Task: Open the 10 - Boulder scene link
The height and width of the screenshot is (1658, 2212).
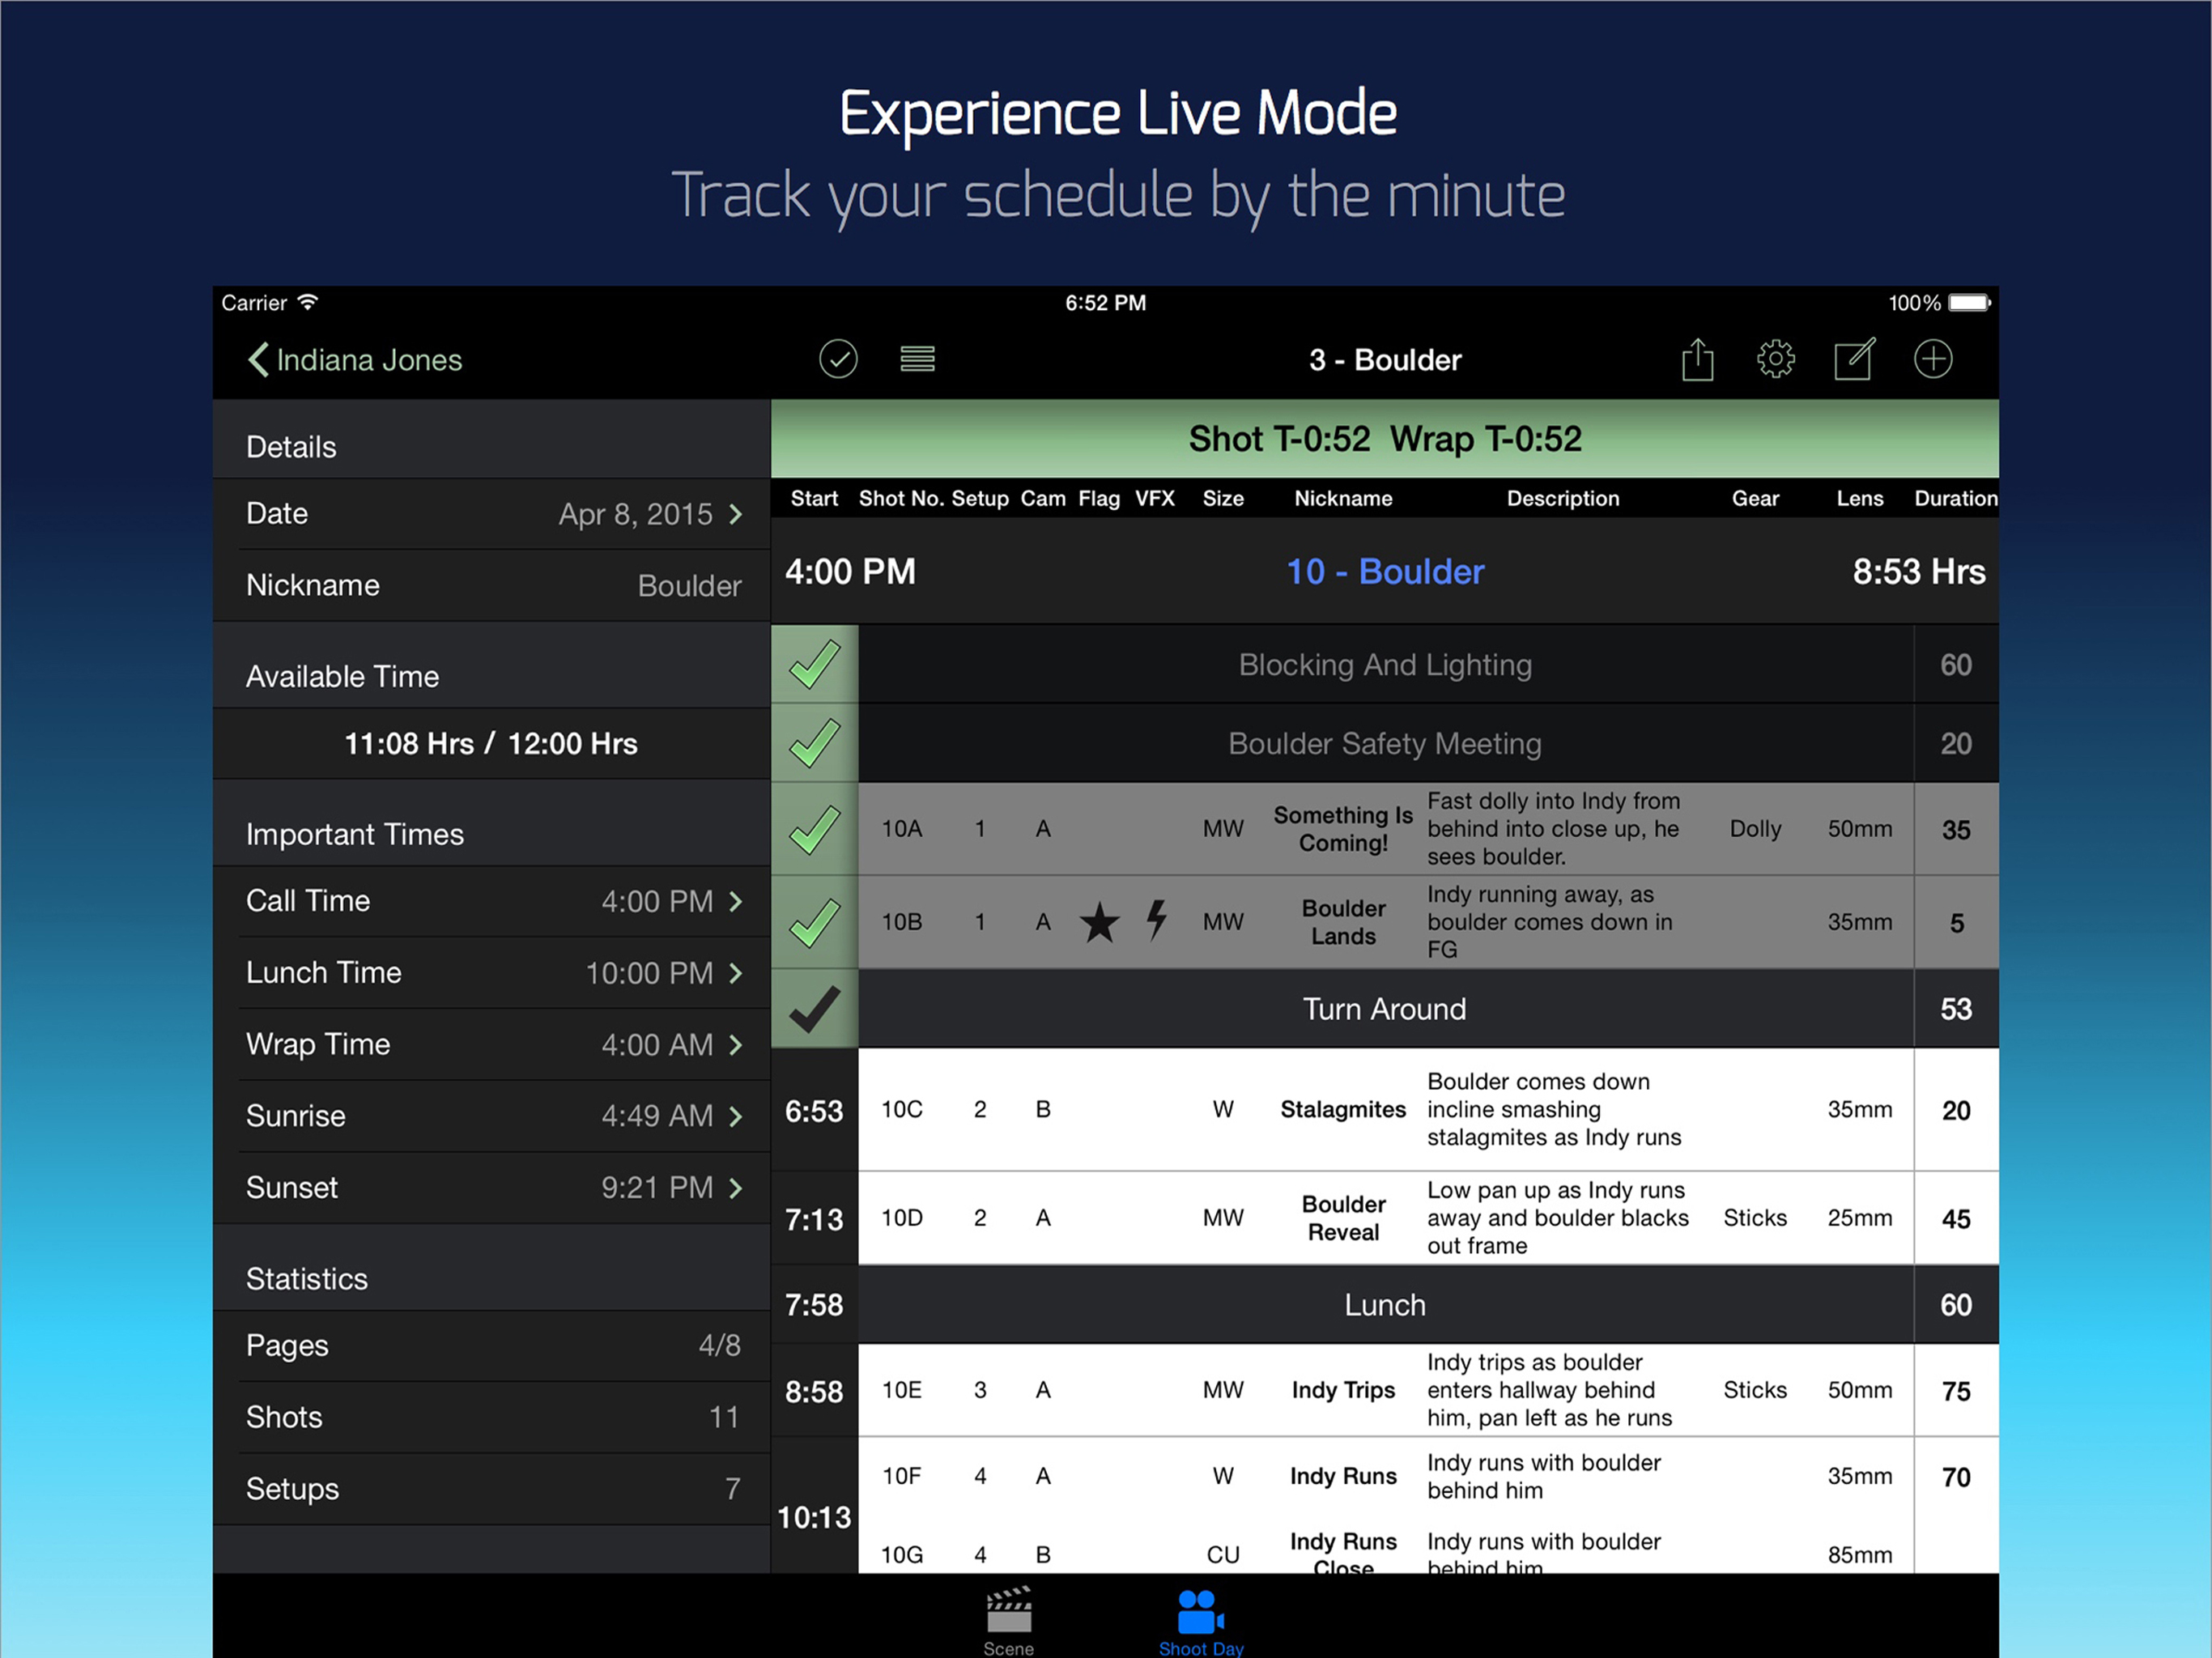Action: click(x=1384, y=572)
